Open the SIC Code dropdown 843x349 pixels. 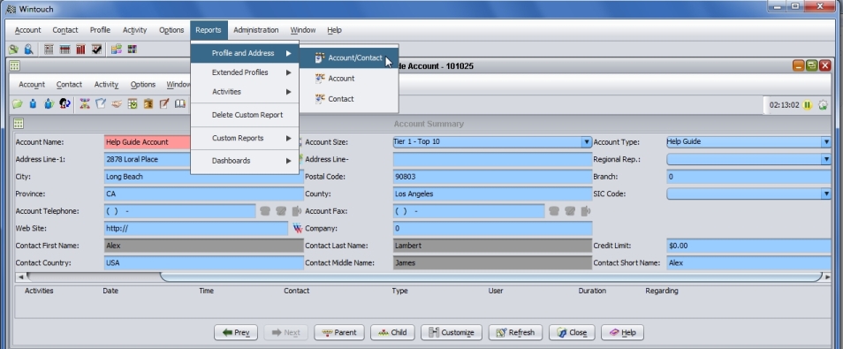[826, 193]
